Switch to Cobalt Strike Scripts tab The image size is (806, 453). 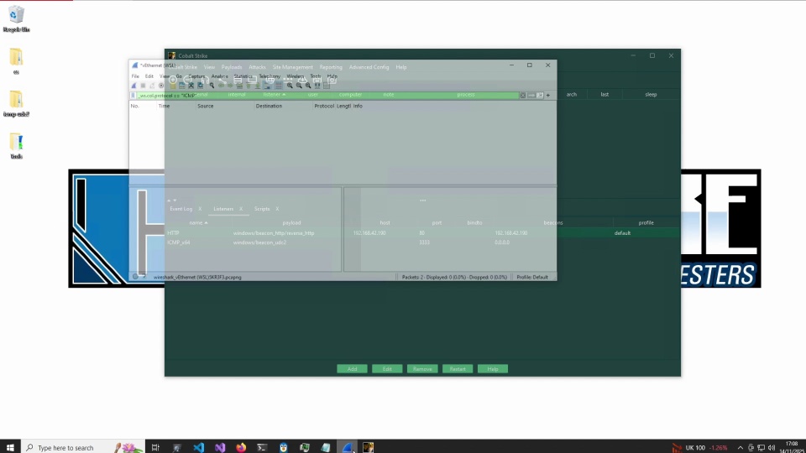tap(262, 209)
